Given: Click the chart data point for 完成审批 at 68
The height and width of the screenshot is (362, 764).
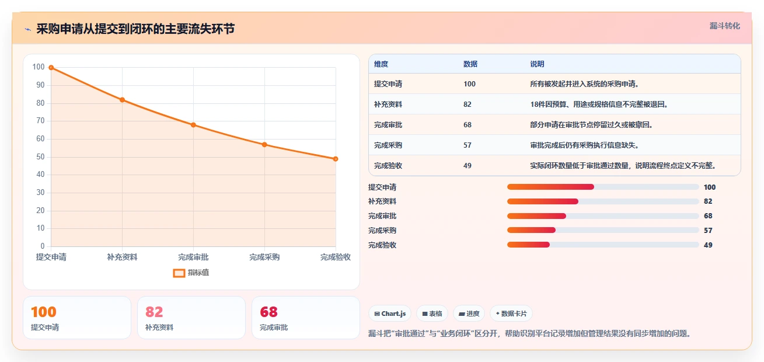Looking at the screenshot, I should coord(193,125).
